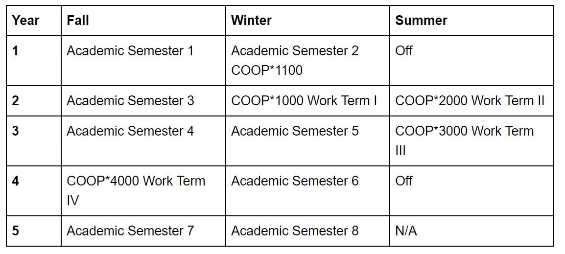Click Academic Semester 6 cell
This screenshot has width=565, height=254.
(x=308, y=190)
